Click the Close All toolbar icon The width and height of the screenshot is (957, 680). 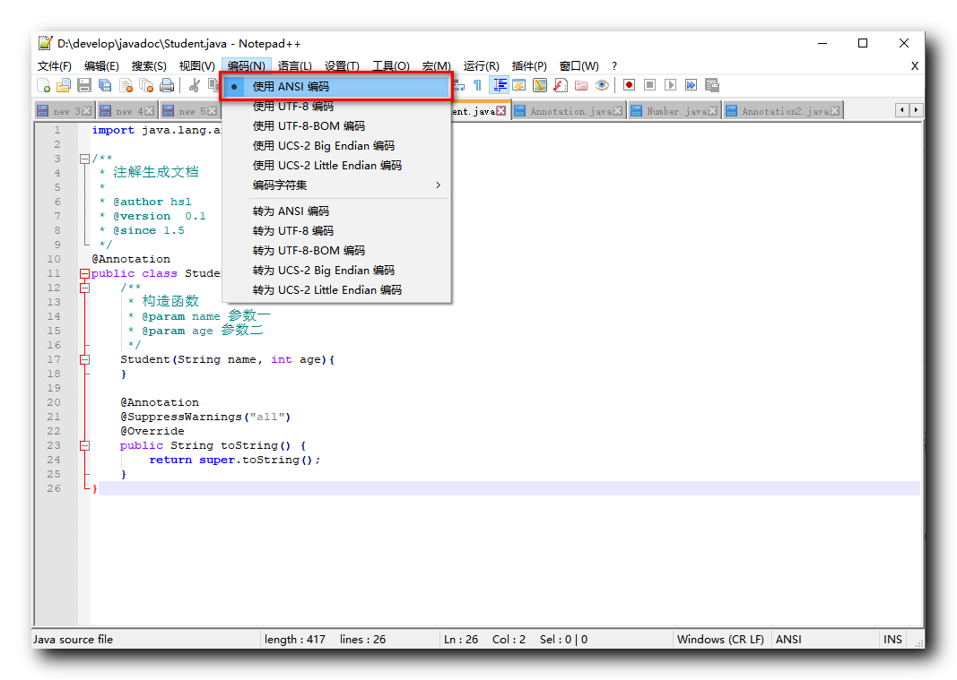point(146,85)
